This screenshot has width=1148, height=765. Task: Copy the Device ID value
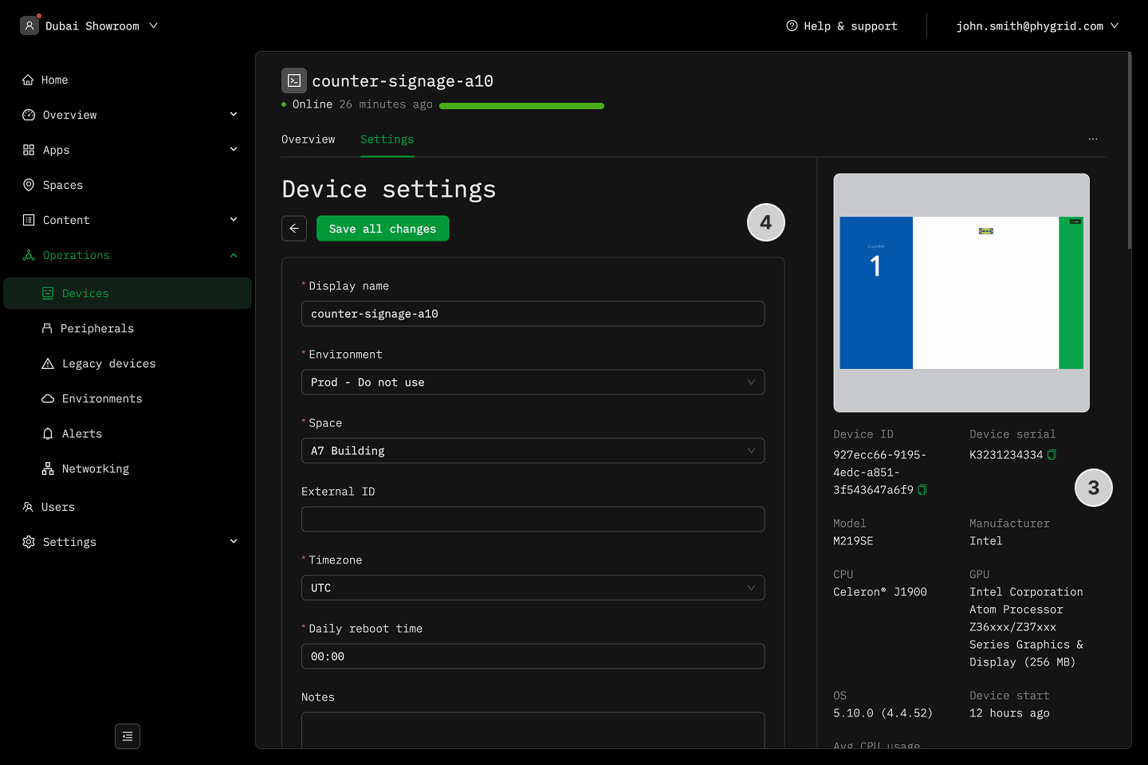(922, 490)
